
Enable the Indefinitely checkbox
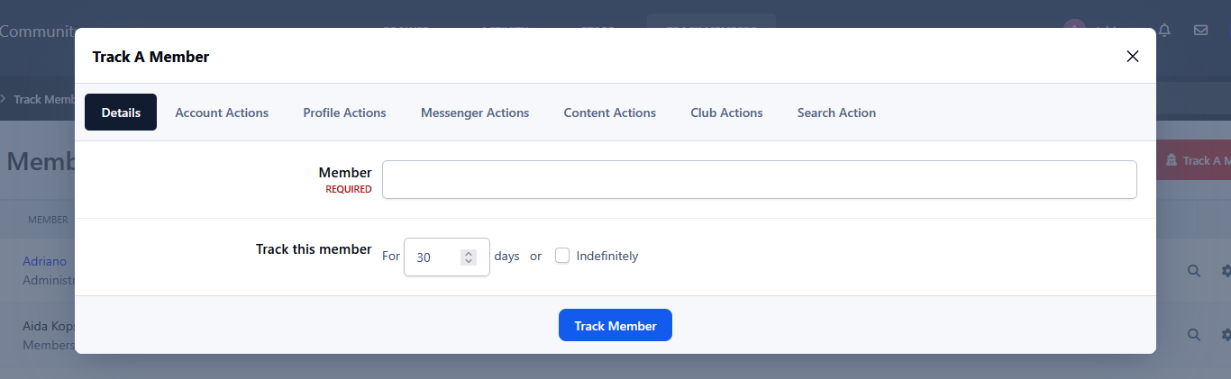[562, 256]
